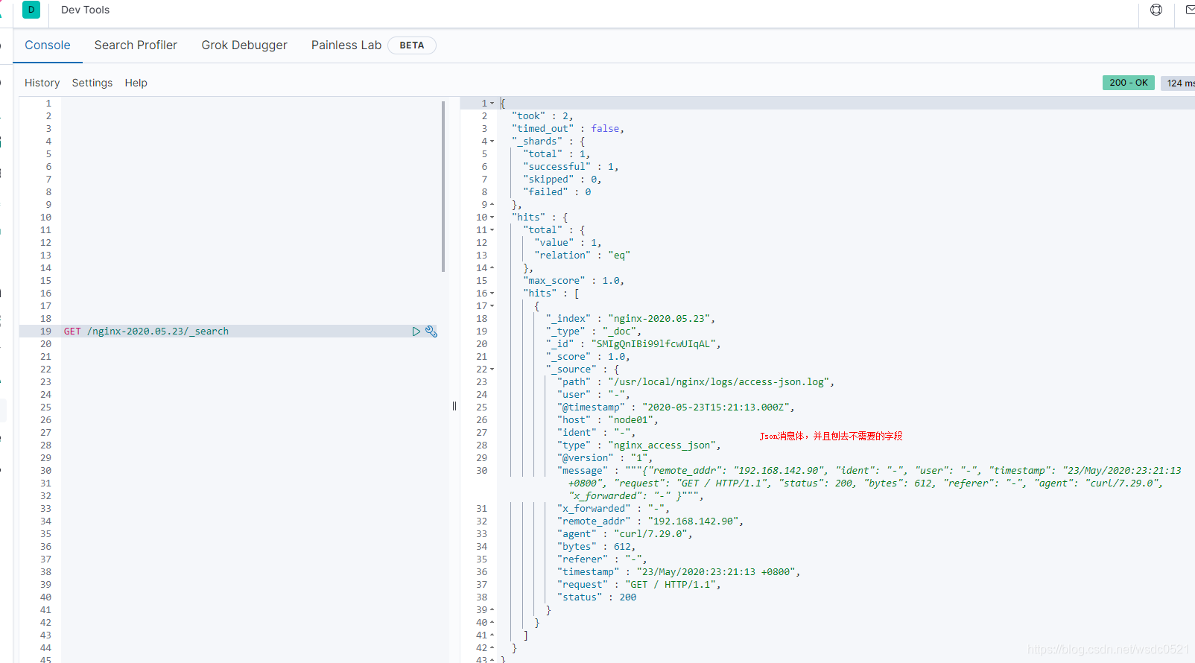Collapse total object at line 11
This screenshot has height=663, width=1195.
click(492, 230)
